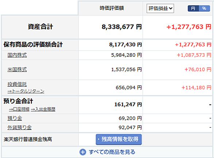Expand すべての商品を見る text link
Viewport: 214px width, 158px height.
pos(112,152)
